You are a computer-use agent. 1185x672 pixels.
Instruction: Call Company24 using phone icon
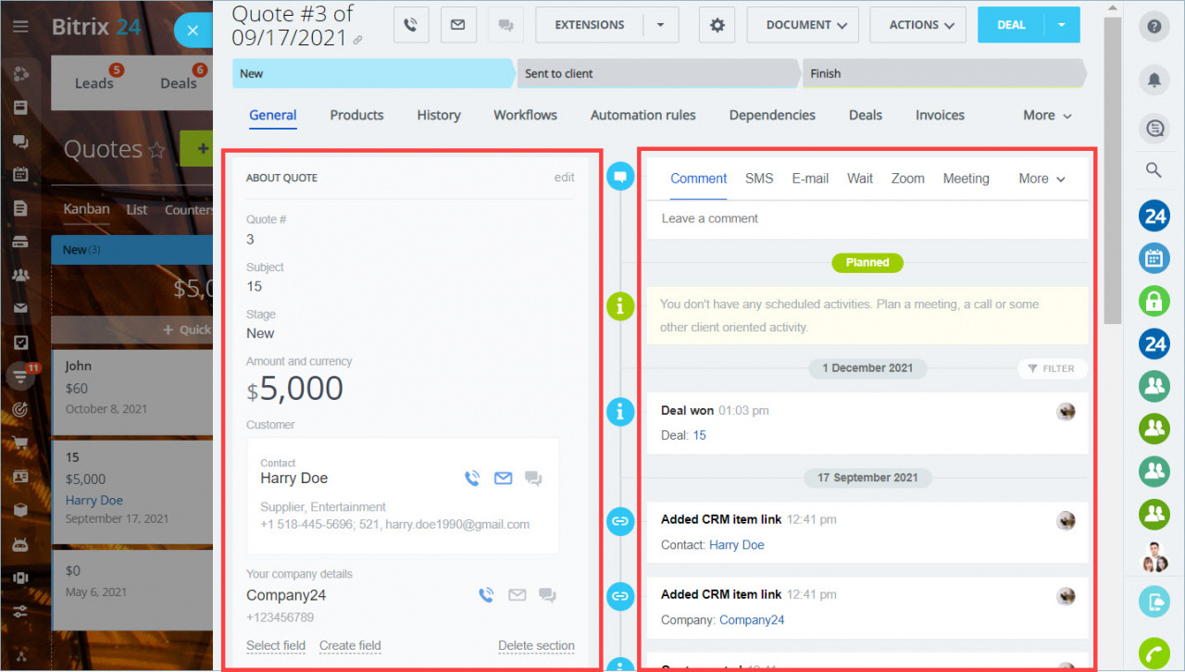click(486, 594)
